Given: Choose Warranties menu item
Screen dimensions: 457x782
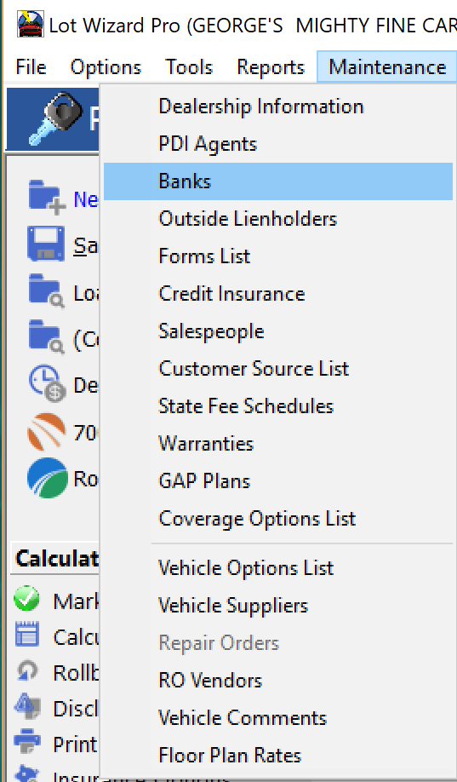Looking at the screenshot, I should (x=278, y=443).
